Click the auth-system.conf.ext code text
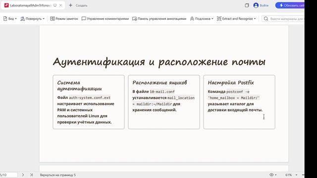The width and height of the screenshot is (317, 178). pyautogui.click(x=90, y=98)
